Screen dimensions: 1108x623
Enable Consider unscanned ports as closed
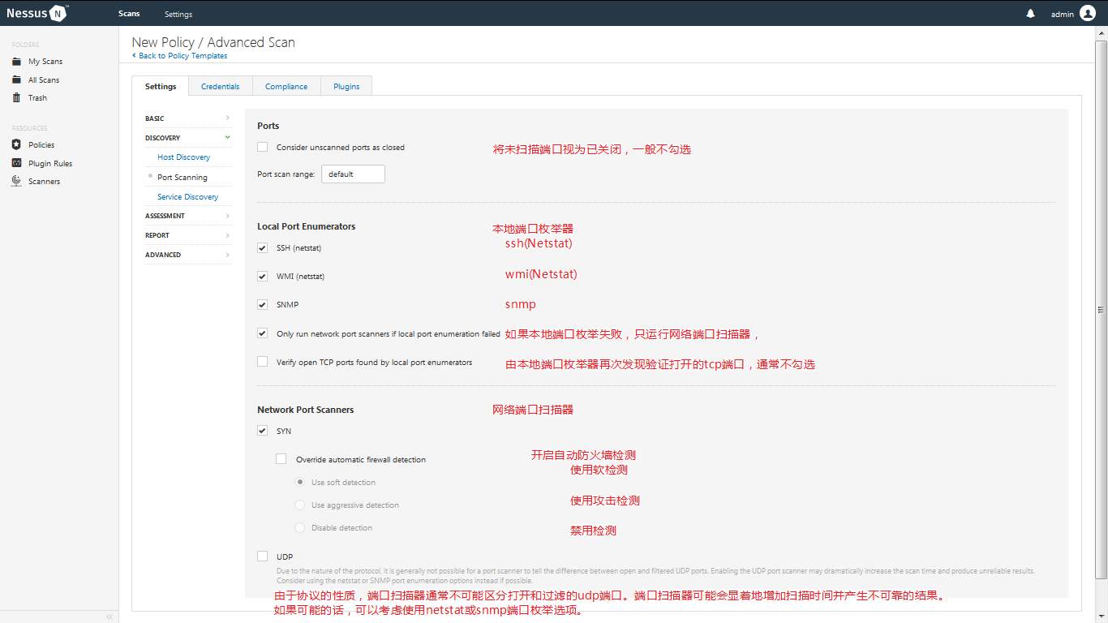(262, 147)
